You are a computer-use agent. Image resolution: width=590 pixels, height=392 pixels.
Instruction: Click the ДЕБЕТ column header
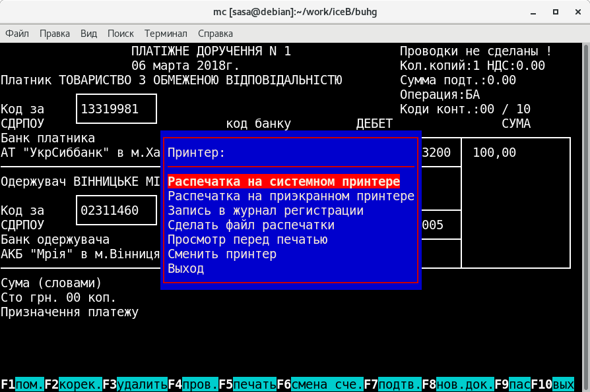point(374,124)
